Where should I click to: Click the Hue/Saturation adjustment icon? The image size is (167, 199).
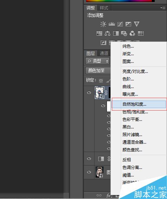(x=99, y=34)
